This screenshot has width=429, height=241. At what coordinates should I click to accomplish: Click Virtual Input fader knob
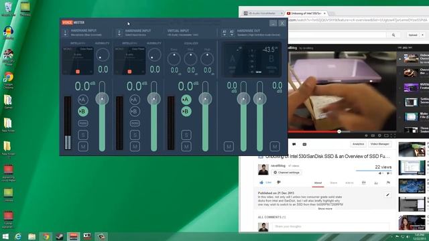click(x=205, y=98)
